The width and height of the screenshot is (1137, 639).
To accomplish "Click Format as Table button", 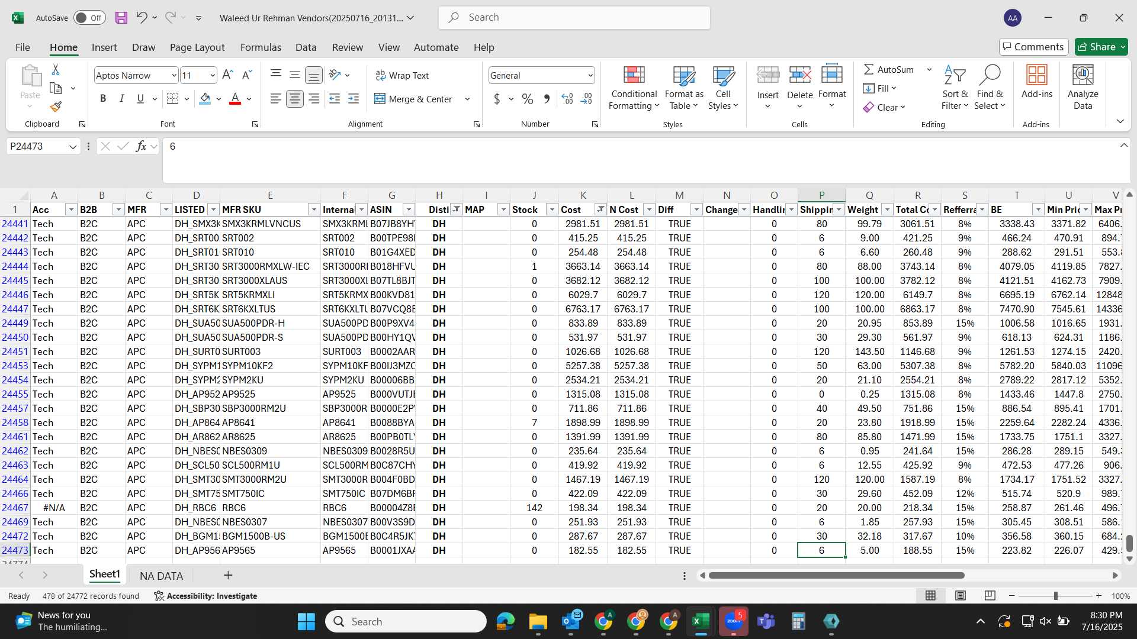I will click(684, 88).
